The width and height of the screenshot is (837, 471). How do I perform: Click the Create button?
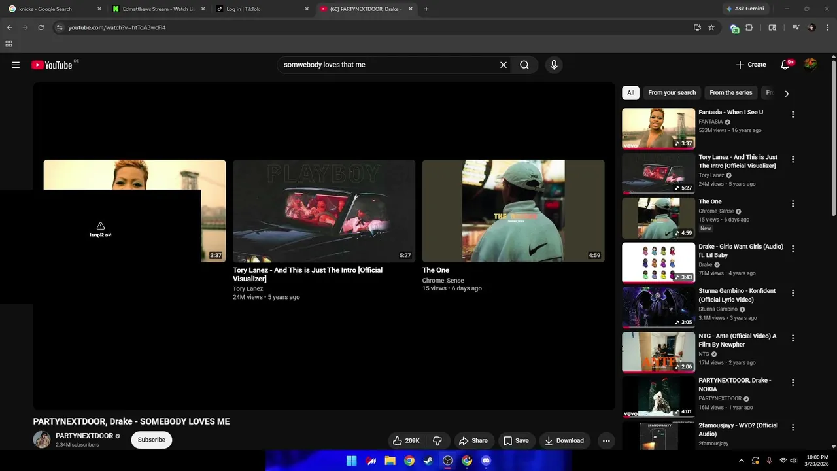pos(751,65)
